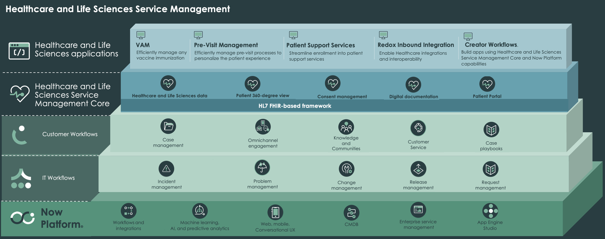605x239 pixels.
Task: Click the Problem management umbrella icon
Action: tap(262, 167)
